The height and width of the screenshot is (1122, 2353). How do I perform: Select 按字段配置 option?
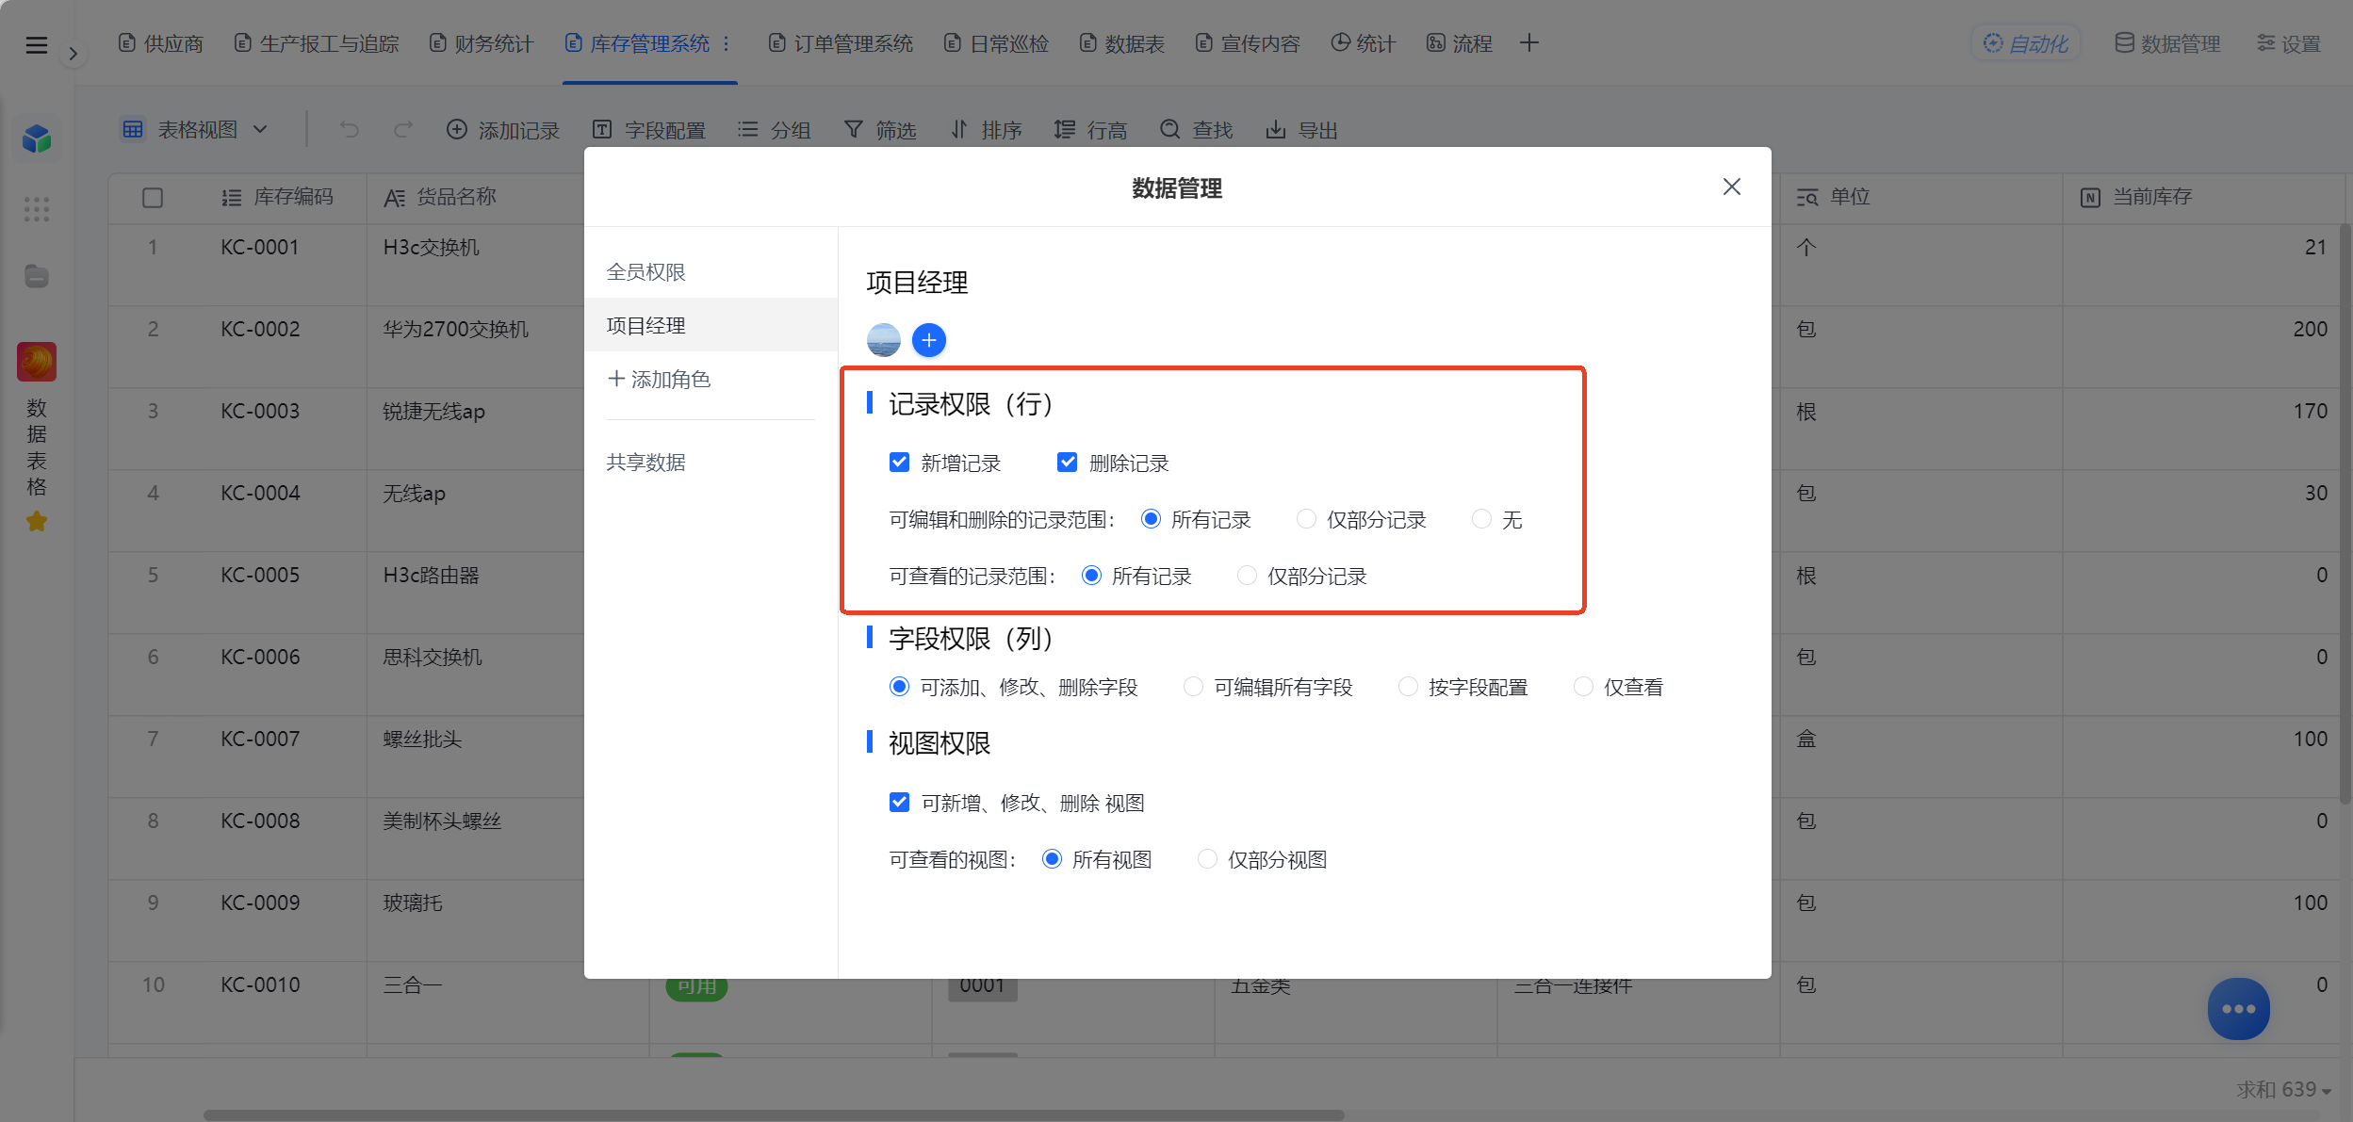[x=1408, y=687]
